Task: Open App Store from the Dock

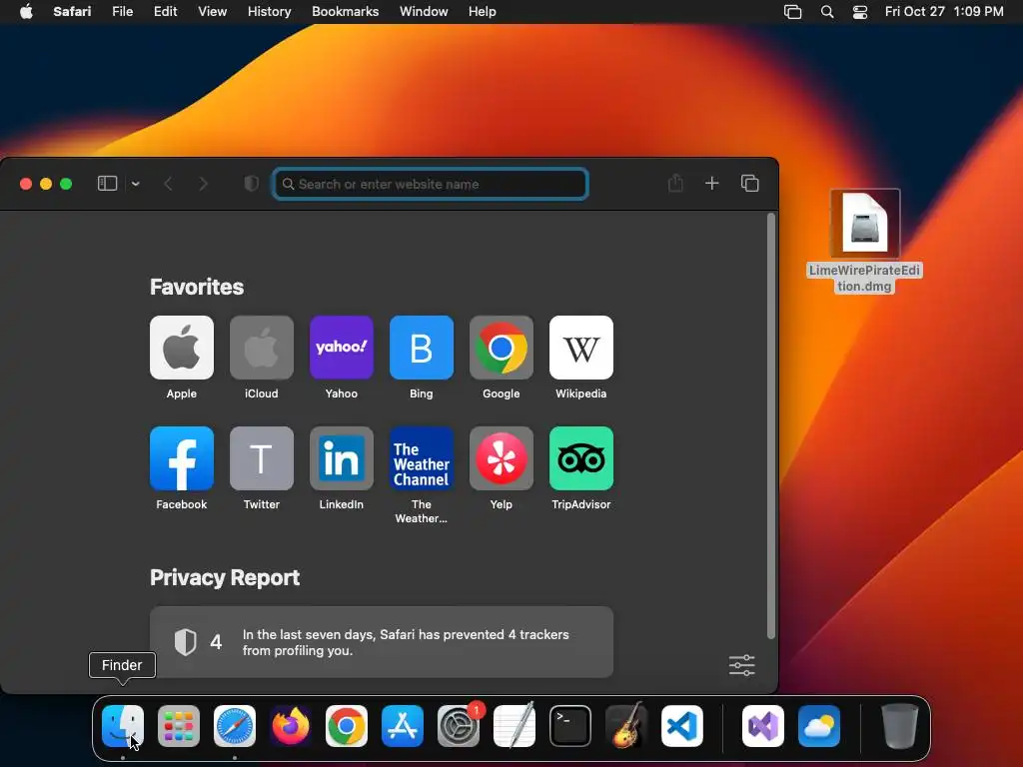Action: (403, 726)
